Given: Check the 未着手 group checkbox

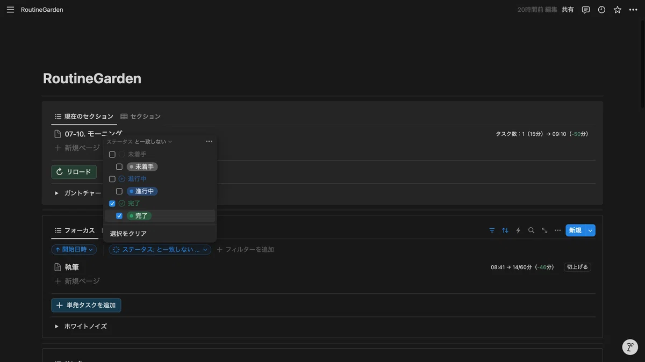Looking at the screenshot, I should point(112,154).
